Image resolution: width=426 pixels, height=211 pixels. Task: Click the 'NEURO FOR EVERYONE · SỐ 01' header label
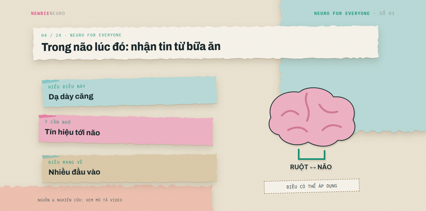(354, 13)
